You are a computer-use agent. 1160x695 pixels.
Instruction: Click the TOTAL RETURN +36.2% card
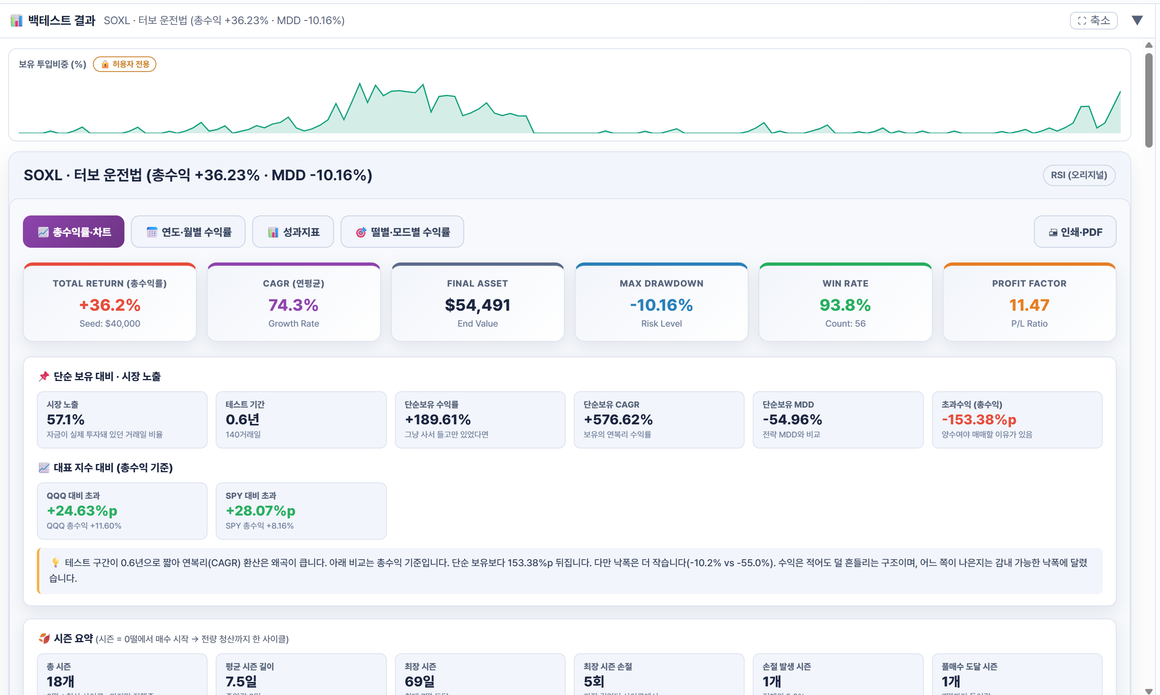110,303
